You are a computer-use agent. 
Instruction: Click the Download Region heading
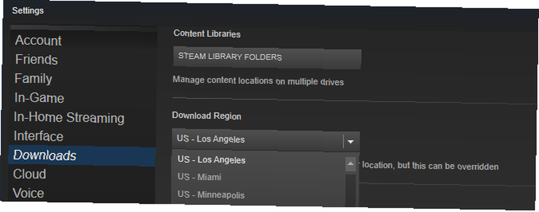click(206, 116)
